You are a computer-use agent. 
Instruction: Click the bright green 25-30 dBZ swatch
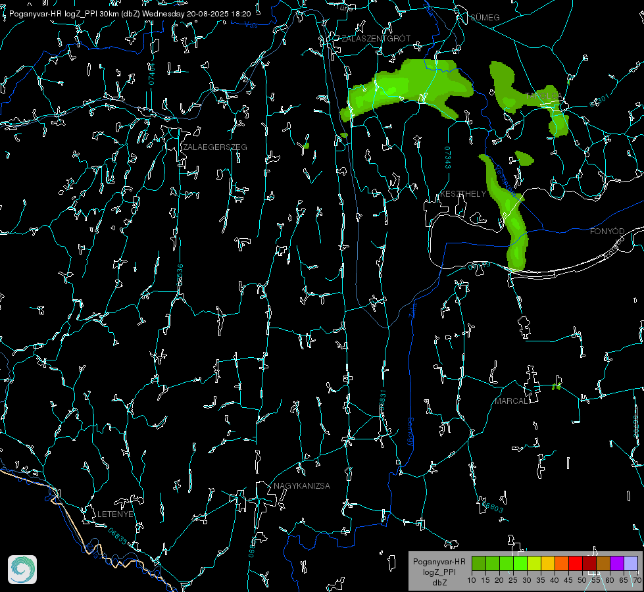(x=520, y=563)
